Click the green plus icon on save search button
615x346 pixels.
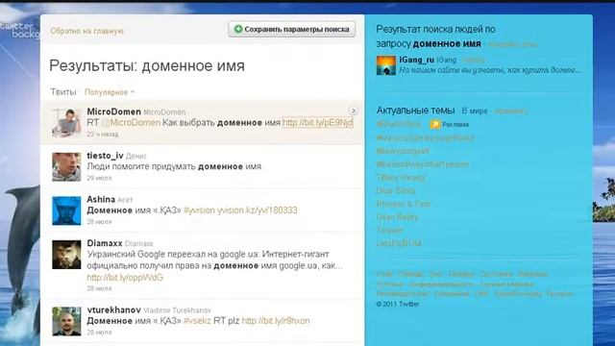tap(238, 29)
